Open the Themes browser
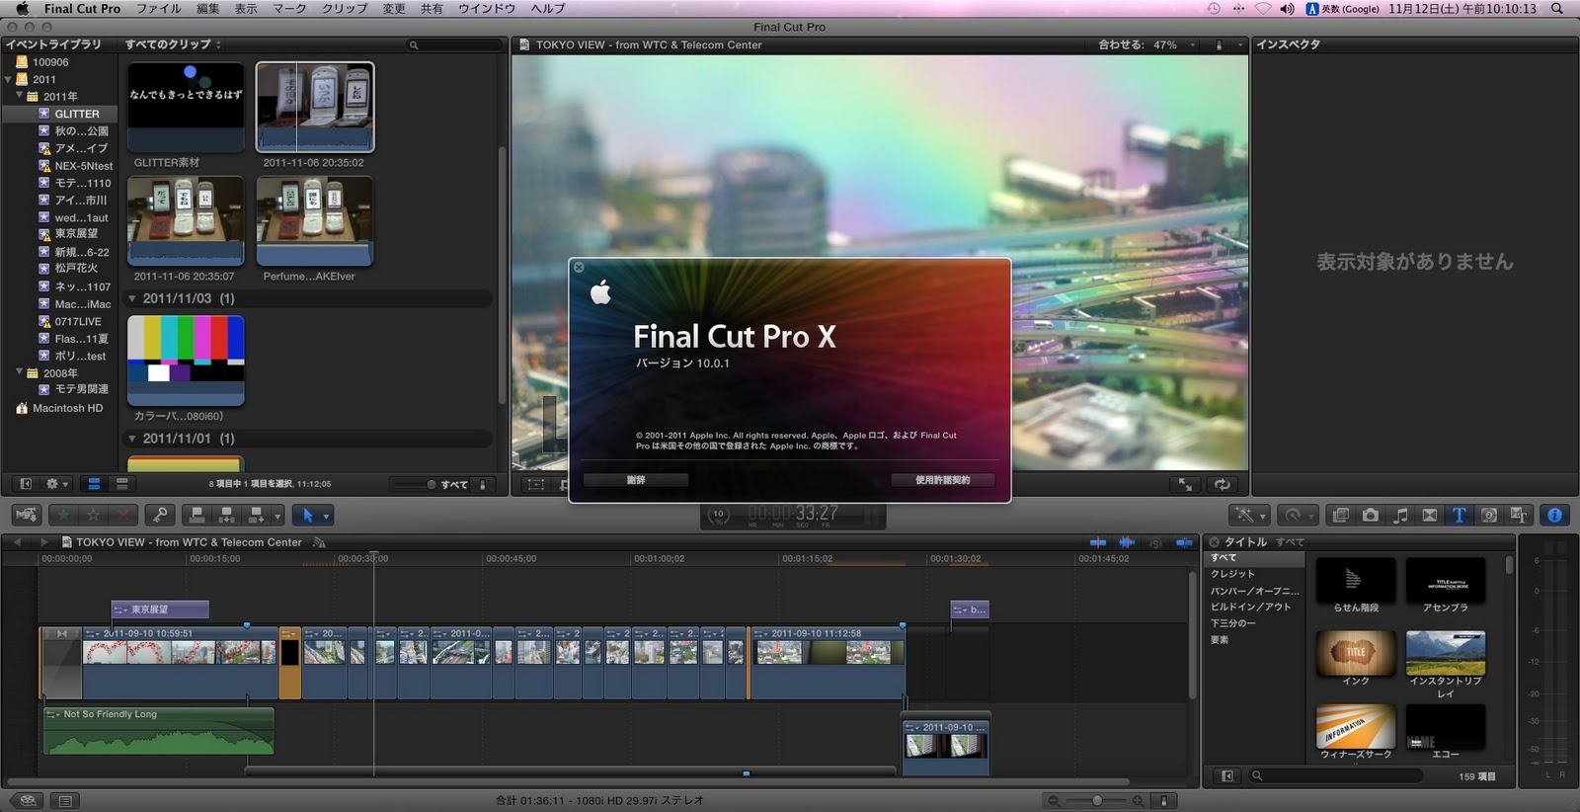Image resolution: width=1580 pixels, height=812 pixels. [x=1519, y=515]
